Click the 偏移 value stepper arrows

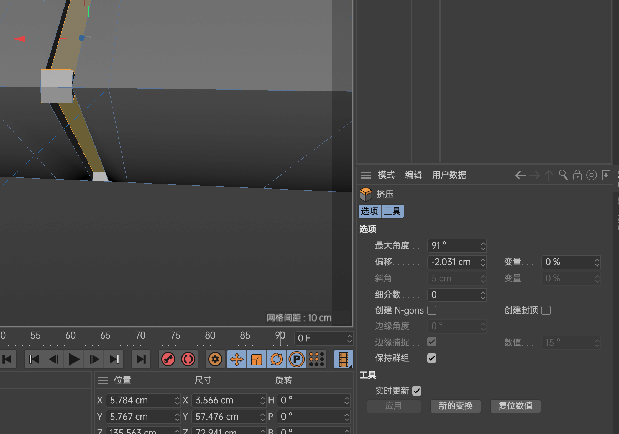coord(483,262)
